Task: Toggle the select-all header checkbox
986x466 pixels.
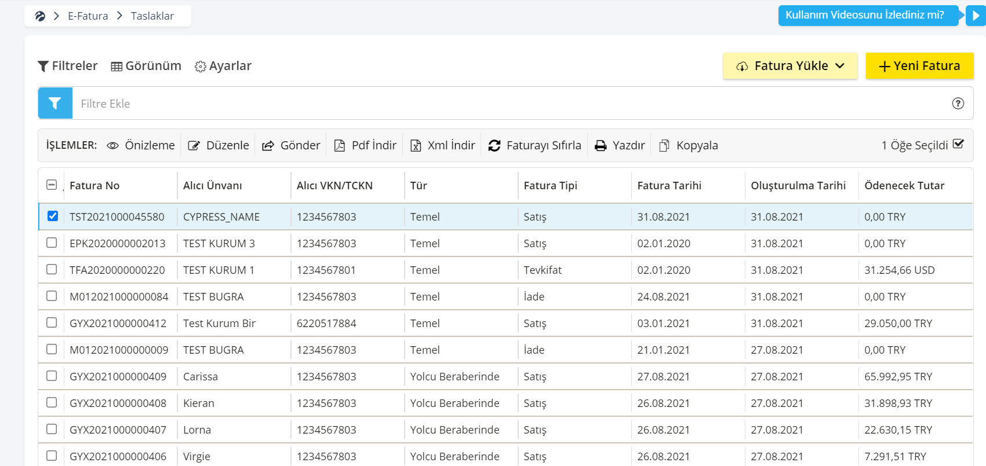Action: click(52, 185)
